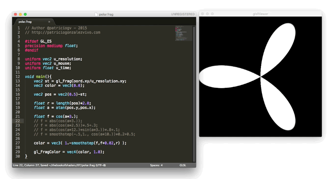Screen dimensions: 329x179
Task: Click the glslViewer window title
Action: 260,14
